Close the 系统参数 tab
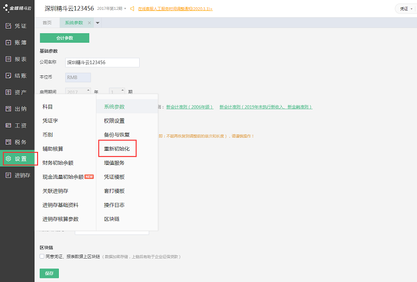417x282 pixels. [89, 23]
